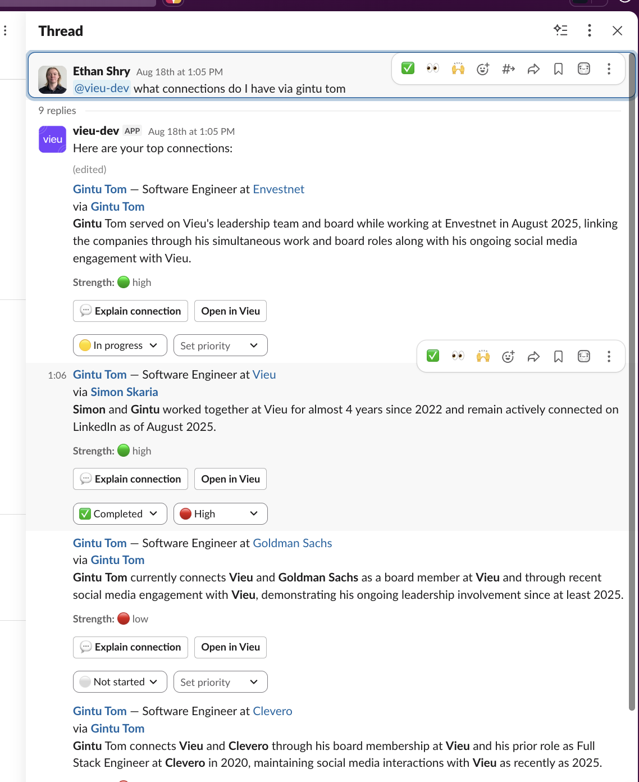Open the In progress status dropdown

[x=120, y=345]
